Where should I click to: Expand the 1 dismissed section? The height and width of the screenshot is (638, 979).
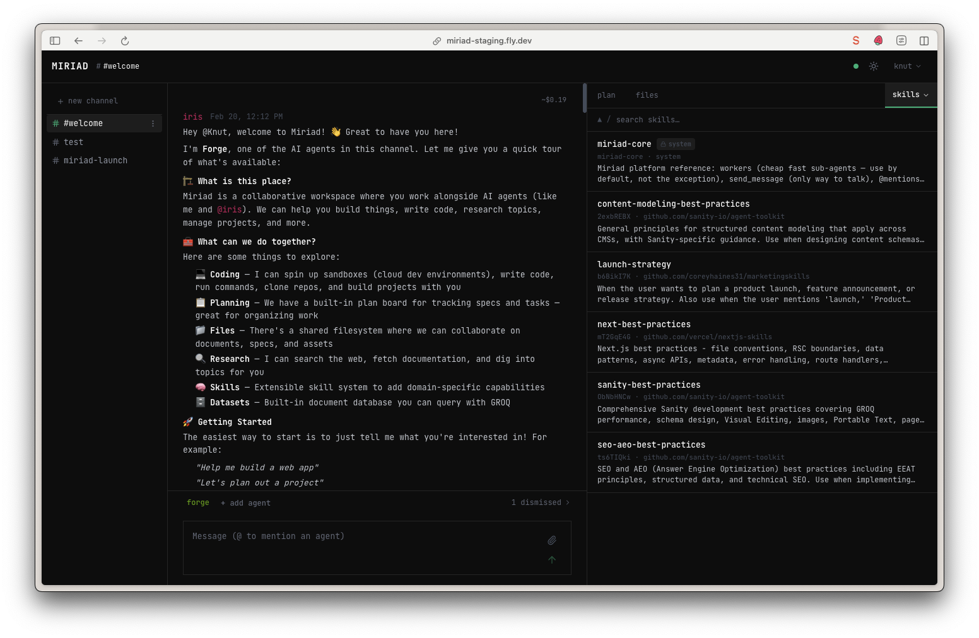click(x=539, y=502)
